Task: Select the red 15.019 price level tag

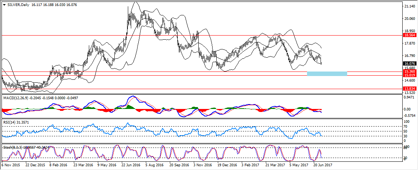Action: pos(409,75)
